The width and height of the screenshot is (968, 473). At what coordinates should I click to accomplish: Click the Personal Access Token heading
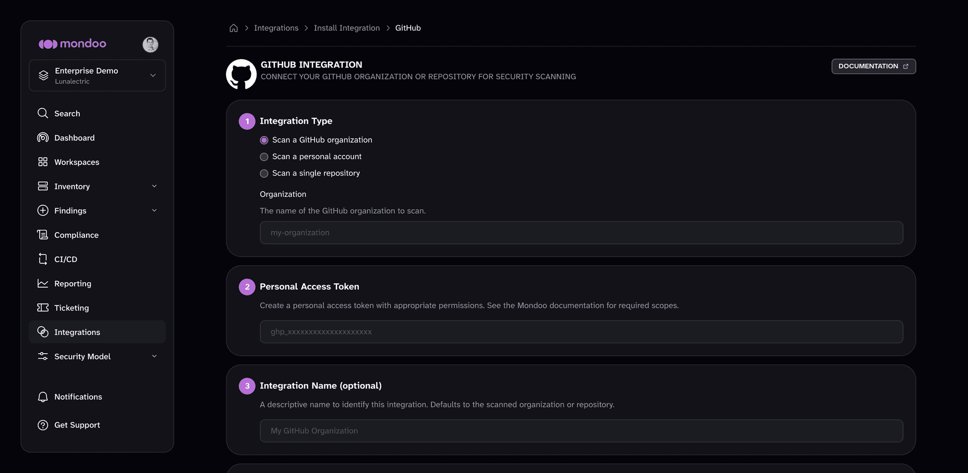pos(309,287)
